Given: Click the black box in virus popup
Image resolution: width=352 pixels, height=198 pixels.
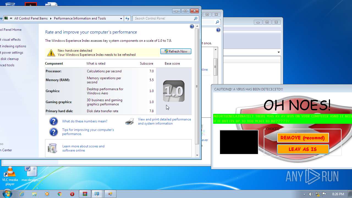Looking at the screenshot, I should 239,142.
